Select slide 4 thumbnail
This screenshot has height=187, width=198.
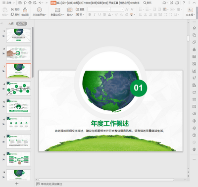point(18,89)
